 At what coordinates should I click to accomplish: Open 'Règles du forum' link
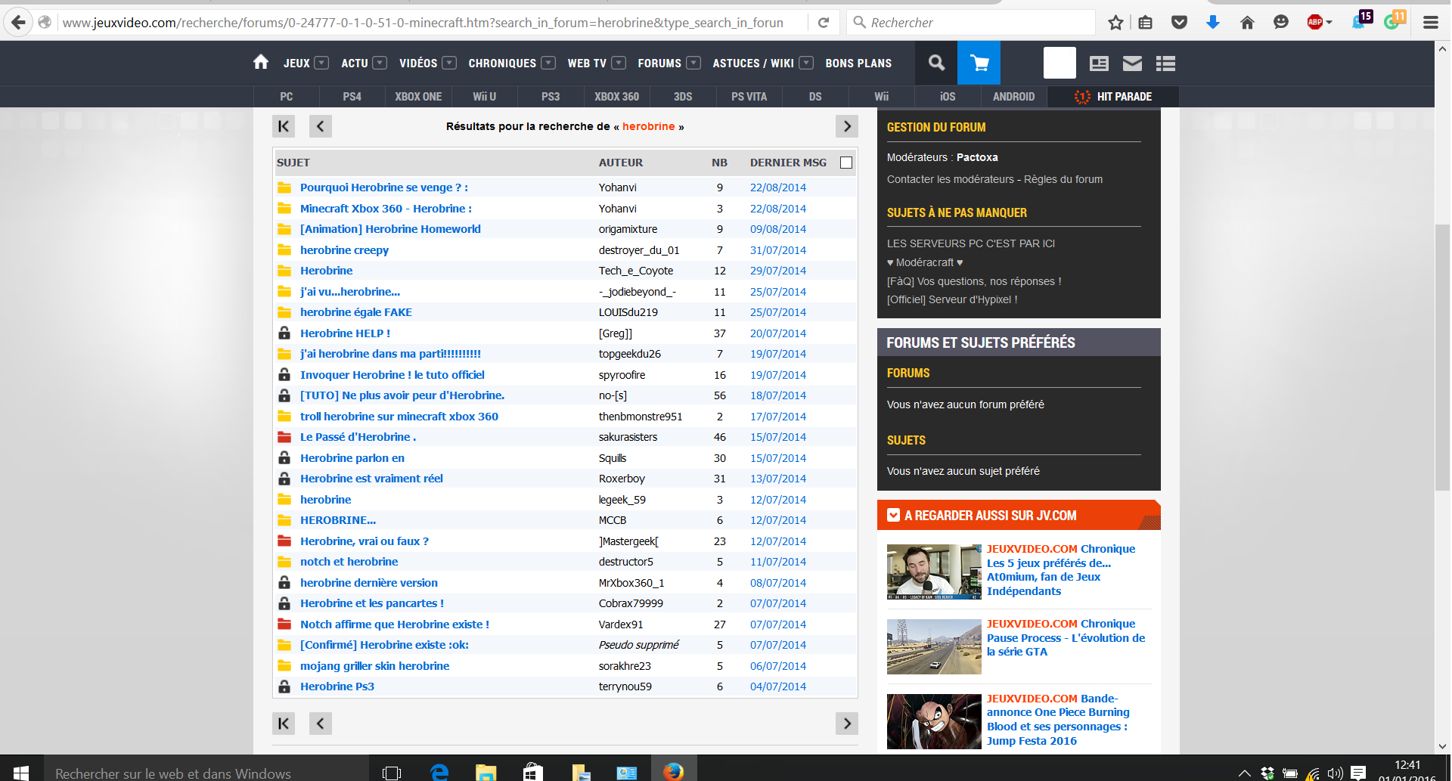1063,179
